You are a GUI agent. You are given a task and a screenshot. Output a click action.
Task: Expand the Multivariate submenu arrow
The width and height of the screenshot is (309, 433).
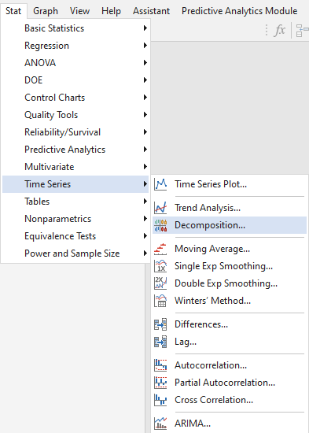tap(145, 167)
